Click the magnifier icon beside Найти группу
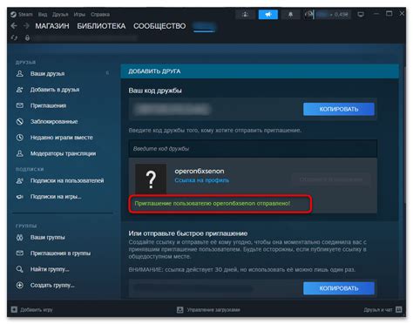Screen dimensions: 413x324 click(x=20, y=269)
